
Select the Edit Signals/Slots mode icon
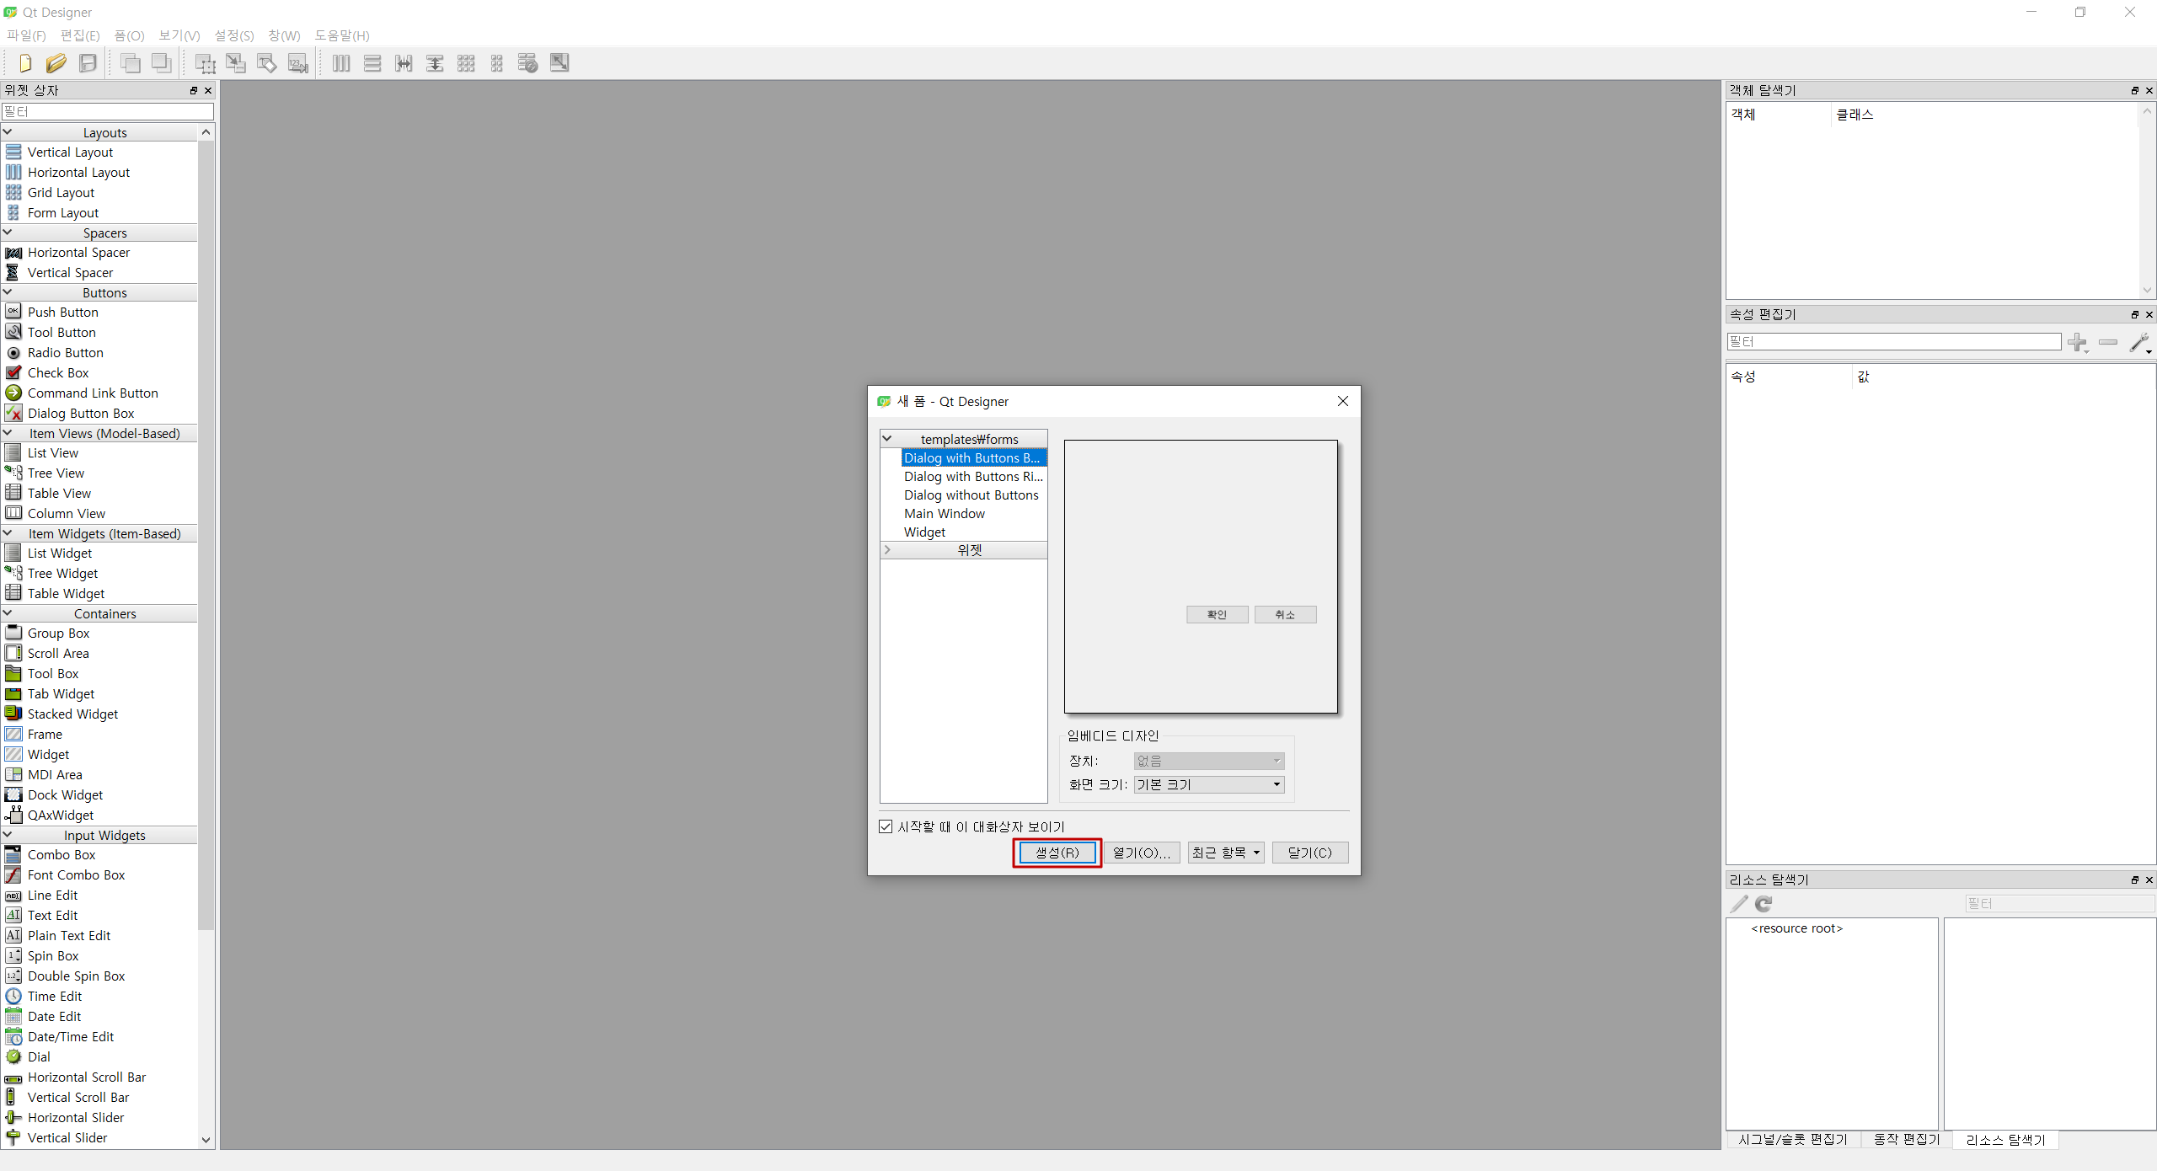pos(236,63)
